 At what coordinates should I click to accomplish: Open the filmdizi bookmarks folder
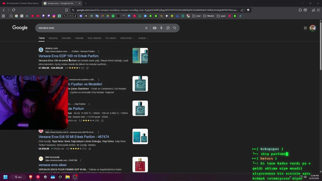tap(209, 16)
